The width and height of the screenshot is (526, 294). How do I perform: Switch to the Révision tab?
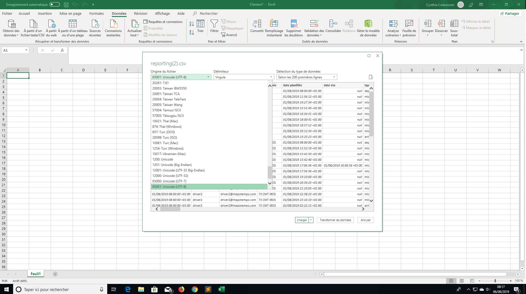tap(140, 13)
